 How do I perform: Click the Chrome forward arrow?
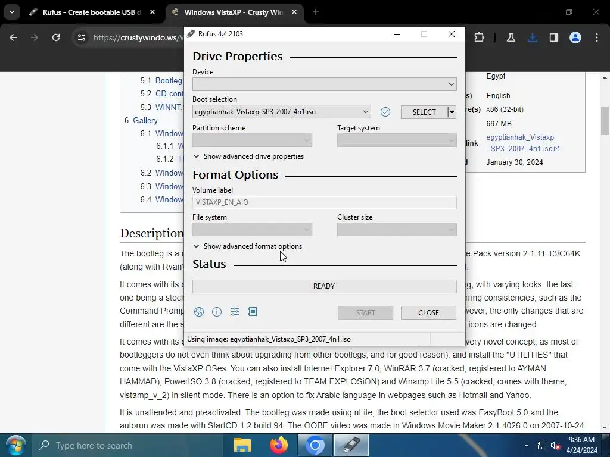[x=34, y=37]
